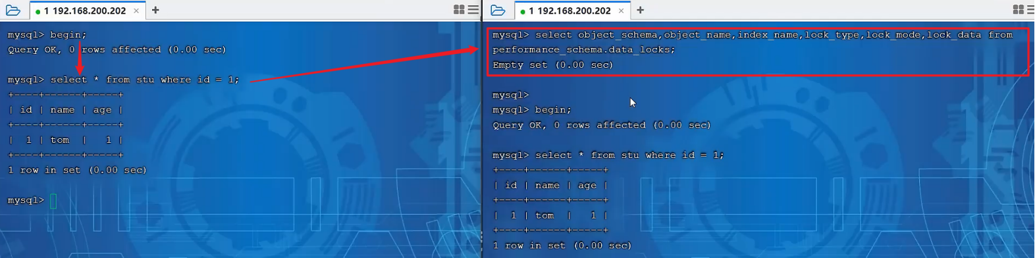1035x258 pixels.
Task: Click the green connection status dot on left tab
Action: click(38, 11)
